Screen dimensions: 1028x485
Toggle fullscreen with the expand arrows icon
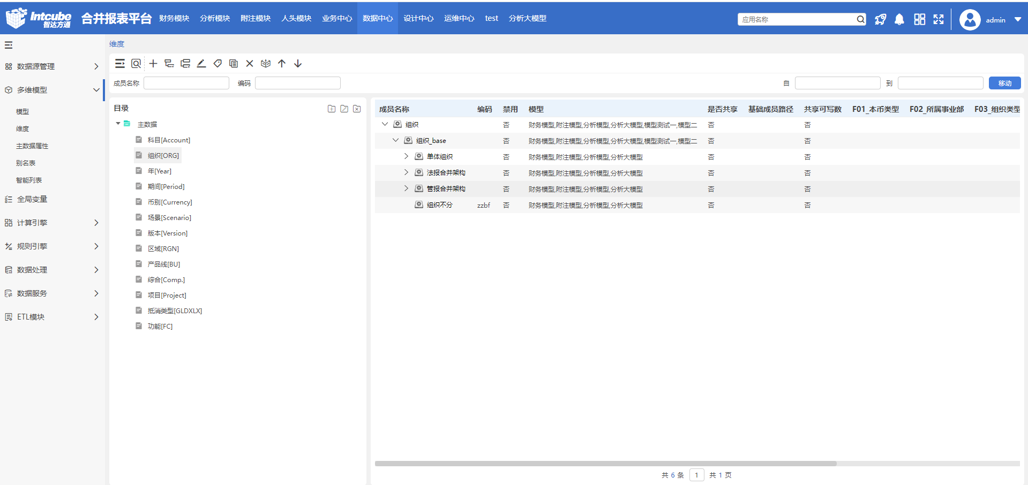(939, 20)
